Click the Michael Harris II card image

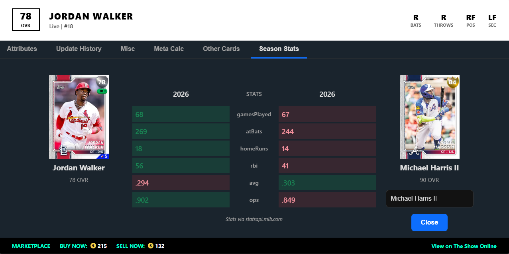click(430, 117)
